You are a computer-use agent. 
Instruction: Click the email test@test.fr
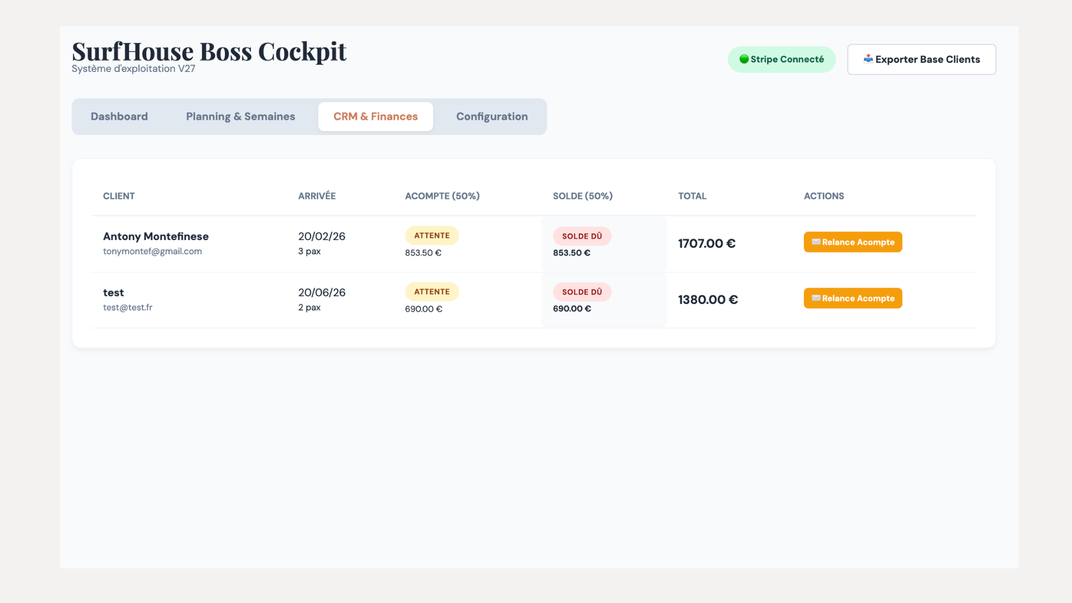pos(127,307)
